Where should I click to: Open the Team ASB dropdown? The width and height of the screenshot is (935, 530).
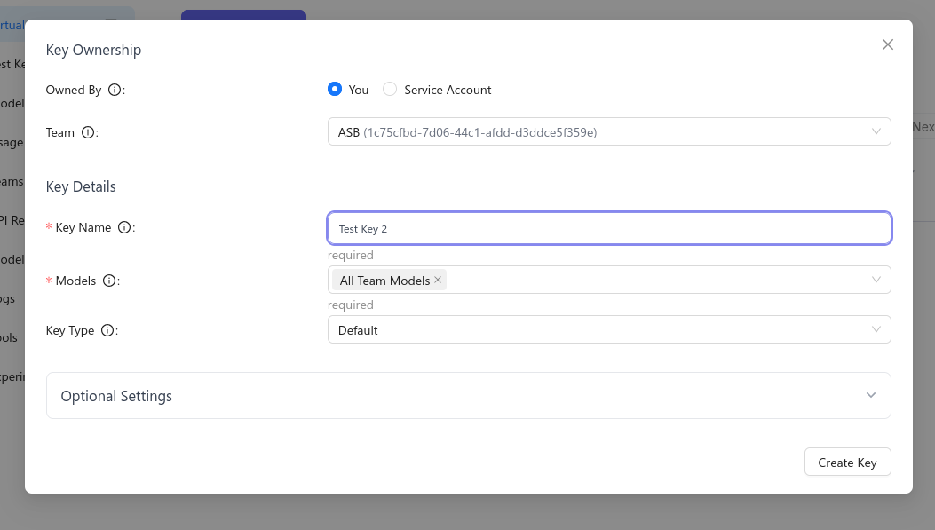coord(609,131)
